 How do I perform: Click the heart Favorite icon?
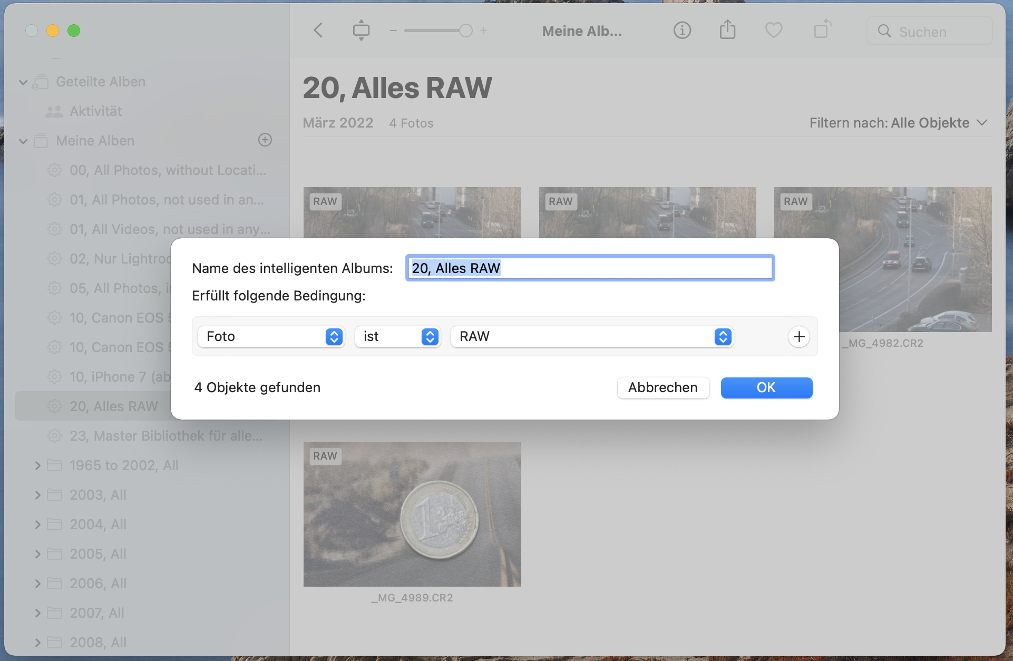click(x=773, y=31)
